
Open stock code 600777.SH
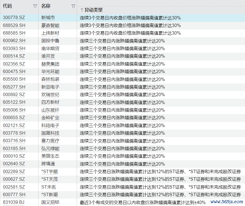coord(14,194)
